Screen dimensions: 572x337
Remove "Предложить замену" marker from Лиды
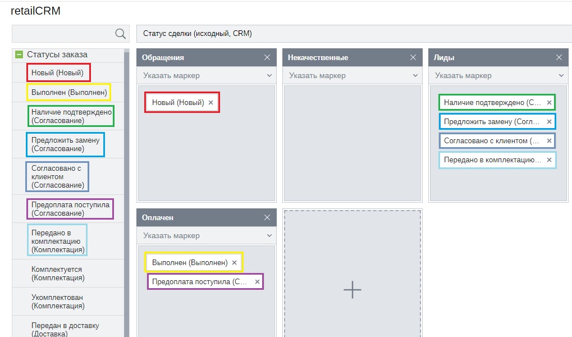549,121
